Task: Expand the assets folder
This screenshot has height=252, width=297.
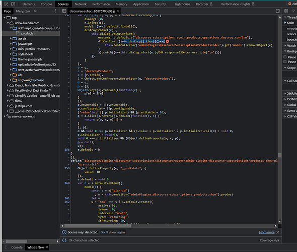Action: point(11,38)
